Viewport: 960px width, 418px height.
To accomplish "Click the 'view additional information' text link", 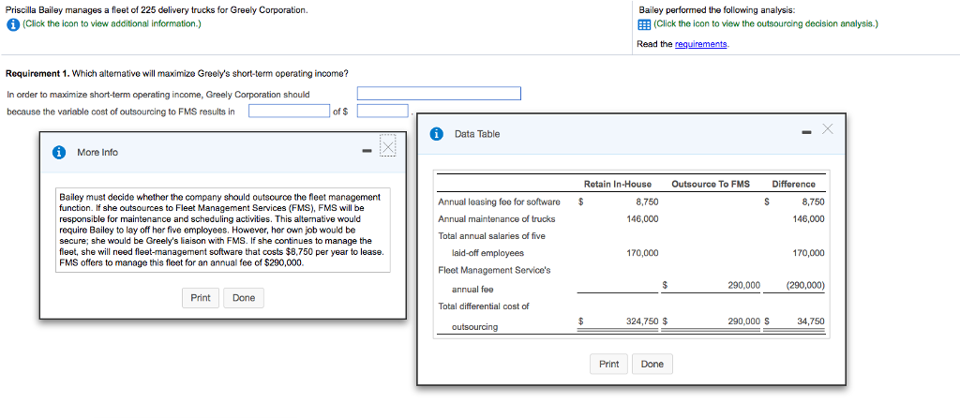I will coord(112,23).
